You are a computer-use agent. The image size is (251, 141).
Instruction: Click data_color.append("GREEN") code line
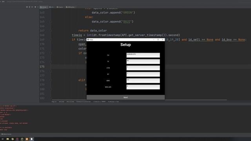[113, 13]
